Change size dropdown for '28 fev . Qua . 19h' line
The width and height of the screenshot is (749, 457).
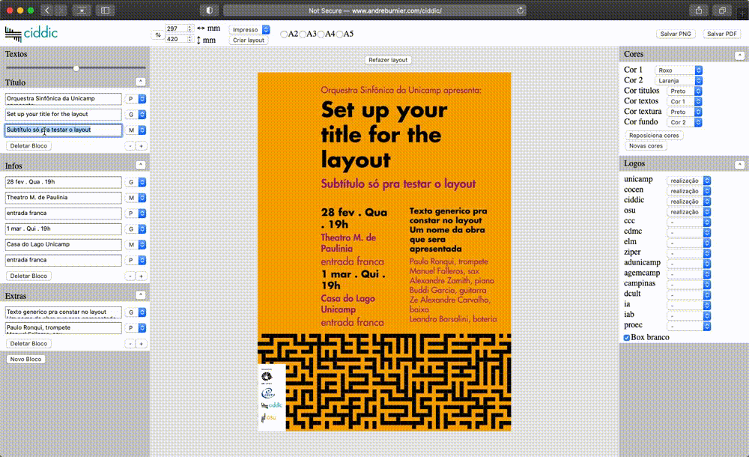(136, 183)
